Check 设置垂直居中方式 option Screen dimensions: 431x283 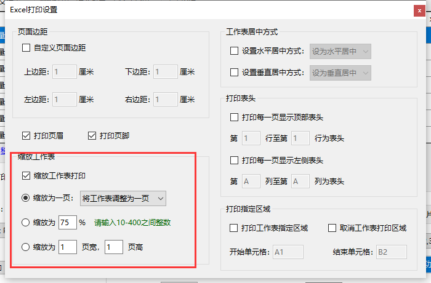click(x=234, y=73)
